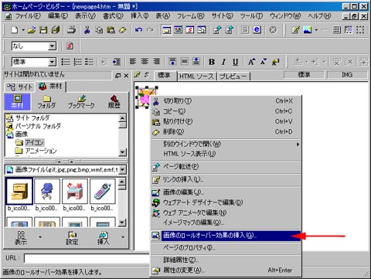Image resolution: width=371 pixels, height=279 pixels.
Task: Choose 切り取り from the context menu
Action: 226,101
